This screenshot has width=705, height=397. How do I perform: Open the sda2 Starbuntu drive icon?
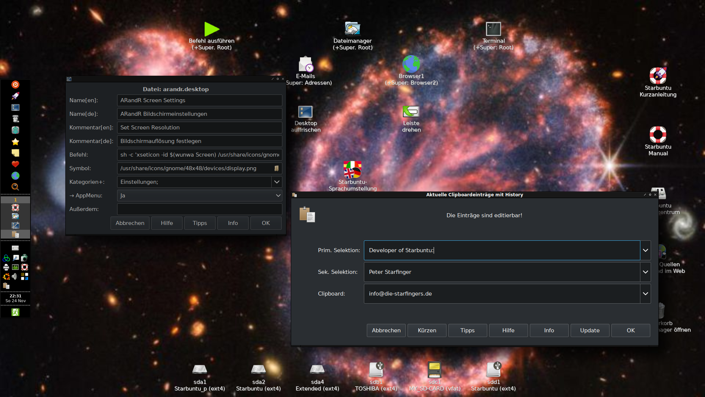pos(258,369)
